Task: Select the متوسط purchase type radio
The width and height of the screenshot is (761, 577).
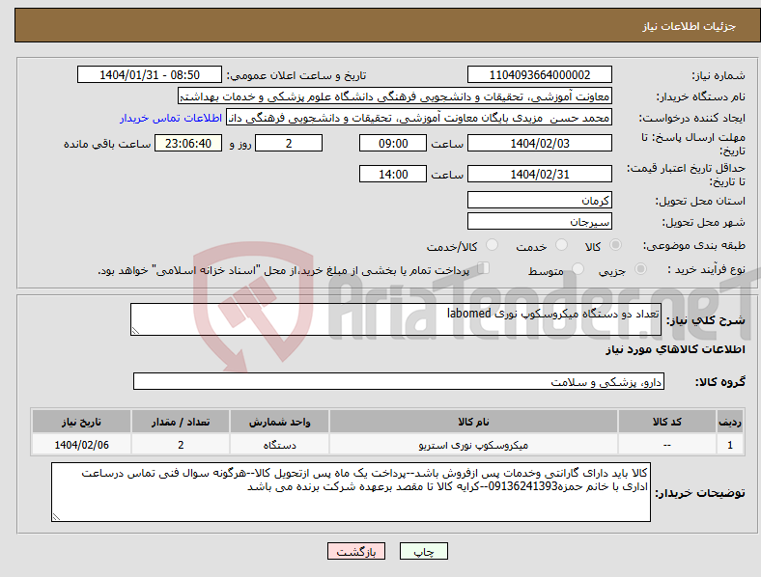Action: [578, 268]
